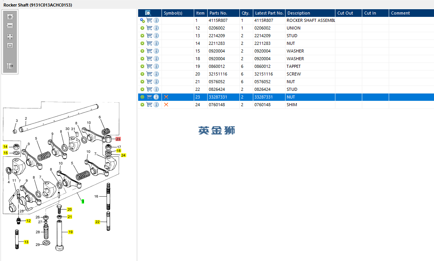434x261 pixels.
Task: Zoom out of the diagram
Action: tap(10, 26)
